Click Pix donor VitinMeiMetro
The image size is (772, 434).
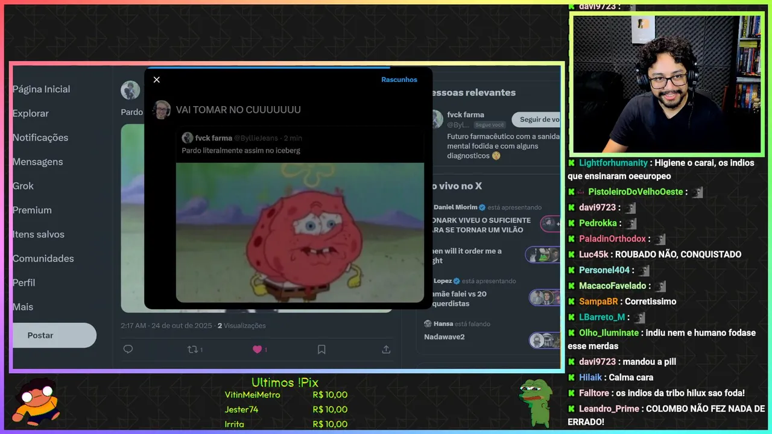pyautogui.click(x=252, y=395)
